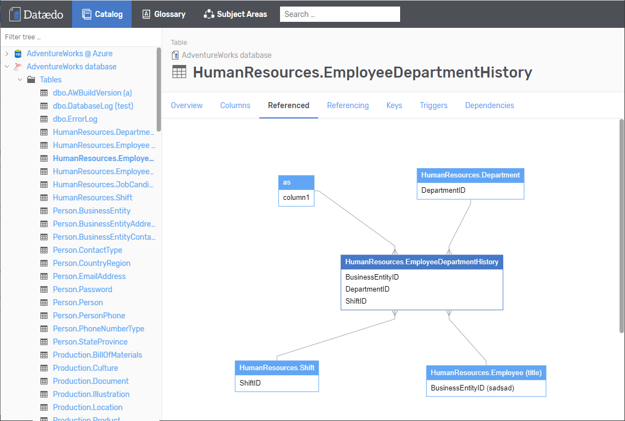Click the left tree panel scrollbar
Image resolution: width=625 pixels, height=421 pixels.
pos(159,90)
